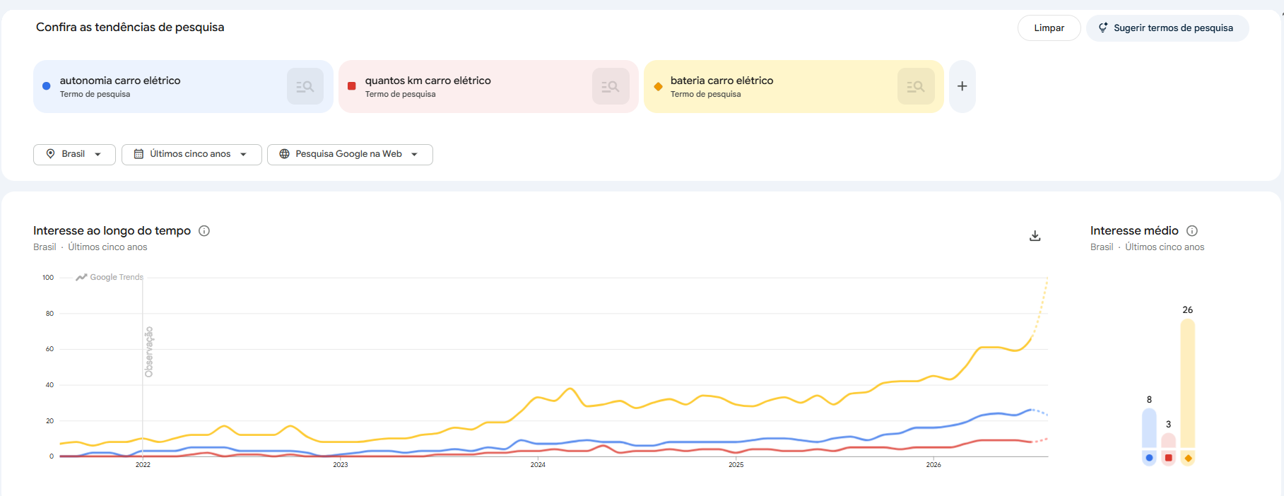Click Sugerir termos de pesquisa button

(1167, 28)
